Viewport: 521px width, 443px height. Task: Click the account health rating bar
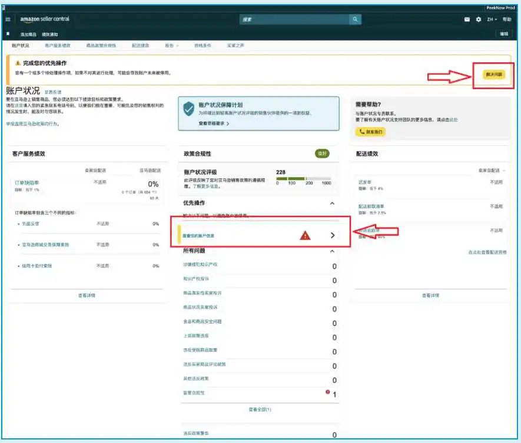pyautogui.click(x=304, y=179)
